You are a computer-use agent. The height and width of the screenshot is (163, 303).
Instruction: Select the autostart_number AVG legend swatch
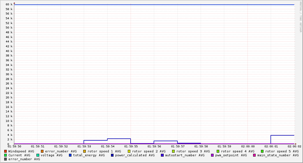pos(162,155)
